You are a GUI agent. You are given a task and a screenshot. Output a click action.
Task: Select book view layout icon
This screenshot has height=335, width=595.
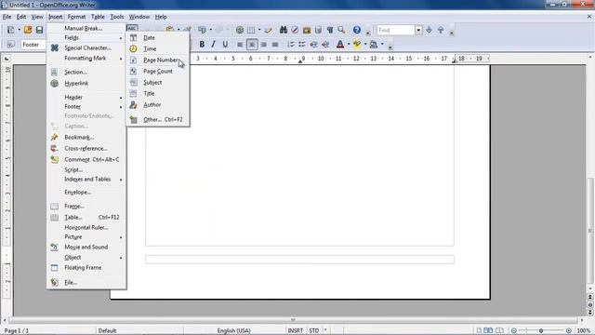tap(500, 331)
